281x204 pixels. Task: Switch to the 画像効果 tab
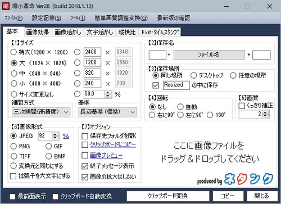click(x=38, y=32)
